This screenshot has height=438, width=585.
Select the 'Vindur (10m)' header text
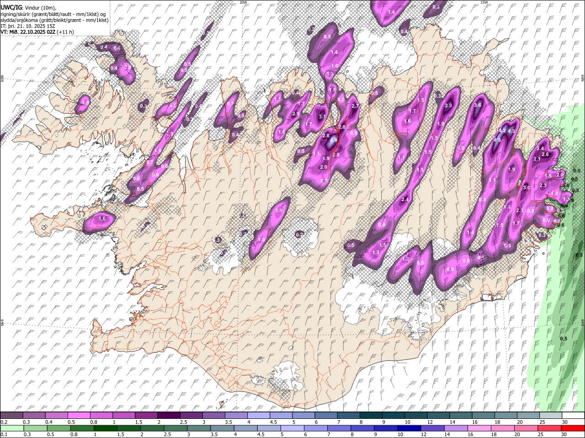pyautogui.click(x=40, y=8)
